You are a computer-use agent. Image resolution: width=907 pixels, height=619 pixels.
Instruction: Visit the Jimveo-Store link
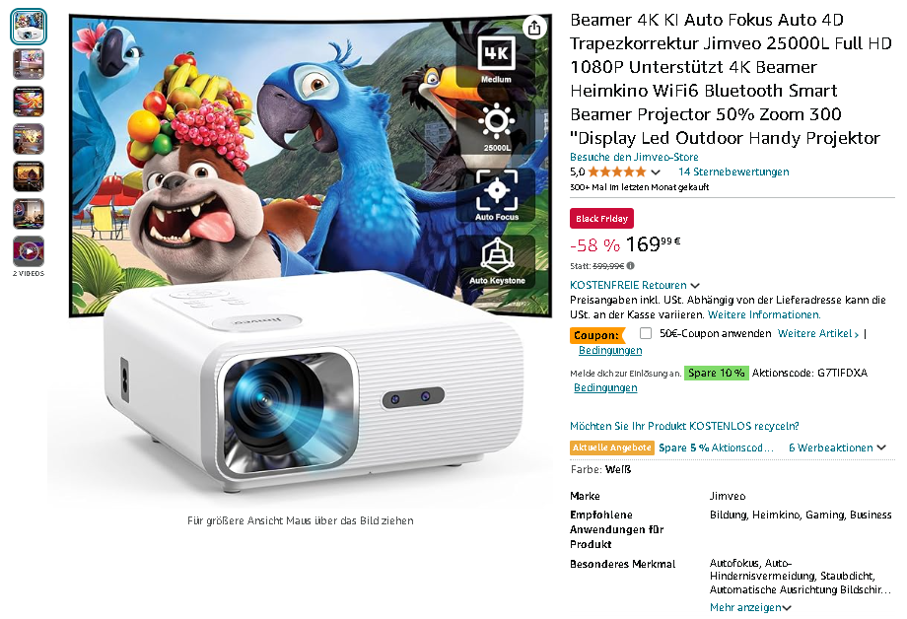point(634,157)
